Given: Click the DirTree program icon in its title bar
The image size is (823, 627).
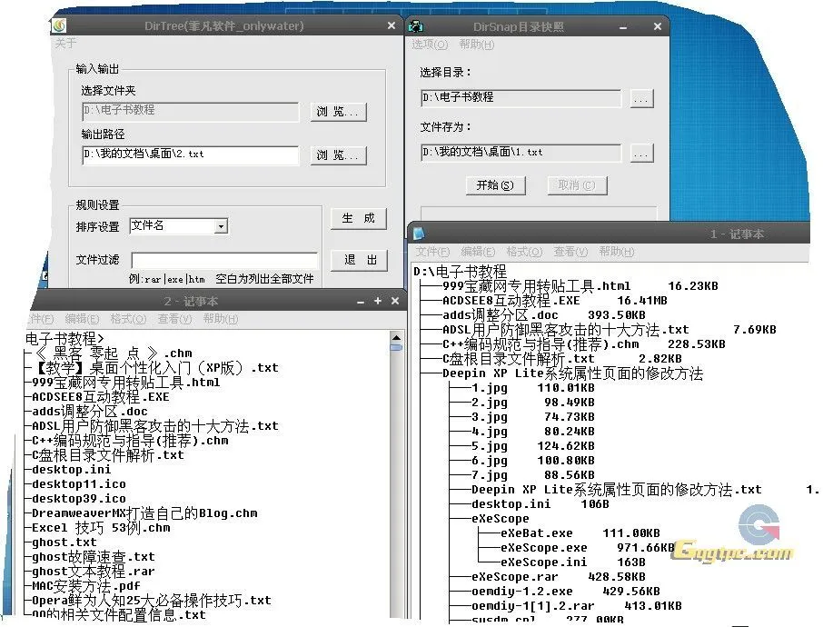Looking at the screenshot, I should click(57, 26).
